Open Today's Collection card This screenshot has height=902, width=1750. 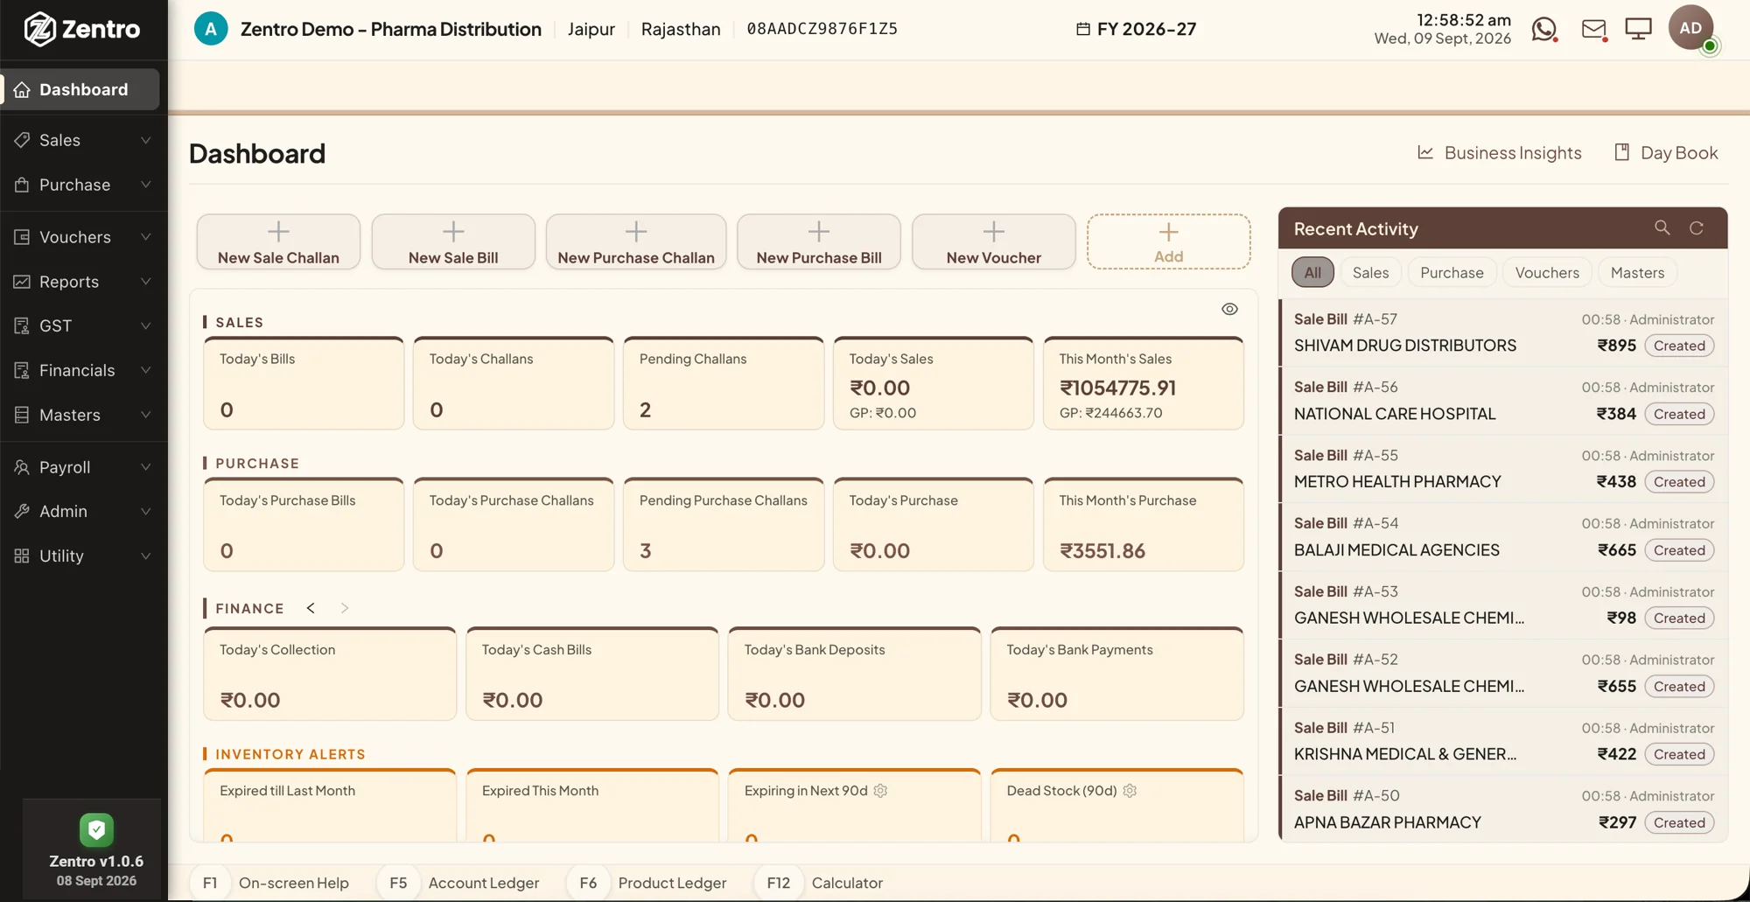(330, 674)
